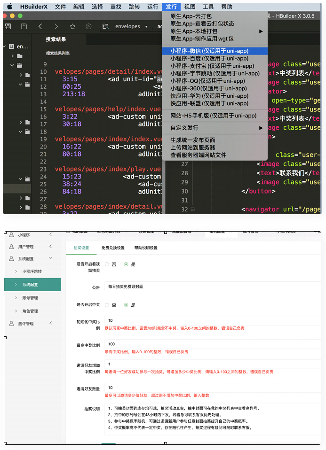Select 是 for 是否开启中奖

point(126,305)
